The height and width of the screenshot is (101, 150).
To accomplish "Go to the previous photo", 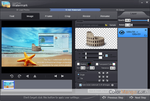I will pyautogui.click(x=55, y=76).
